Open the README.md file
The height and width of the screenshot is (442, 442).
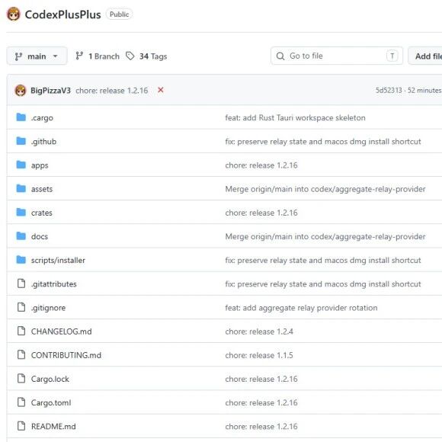[53, 427]
